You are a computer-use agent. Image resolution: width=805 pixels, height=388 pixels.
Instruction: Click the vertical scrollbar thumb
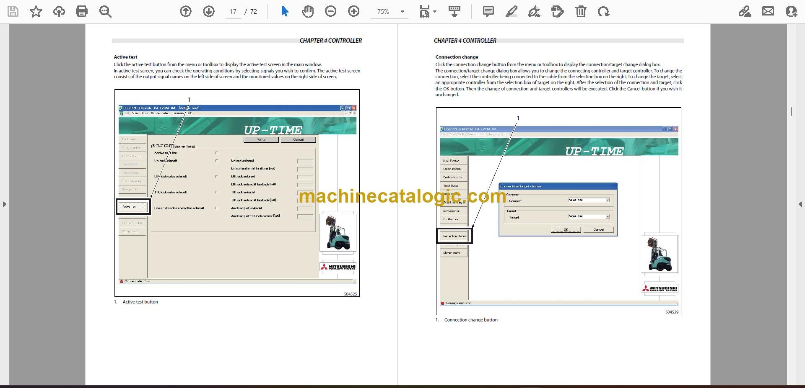[791, 111]
